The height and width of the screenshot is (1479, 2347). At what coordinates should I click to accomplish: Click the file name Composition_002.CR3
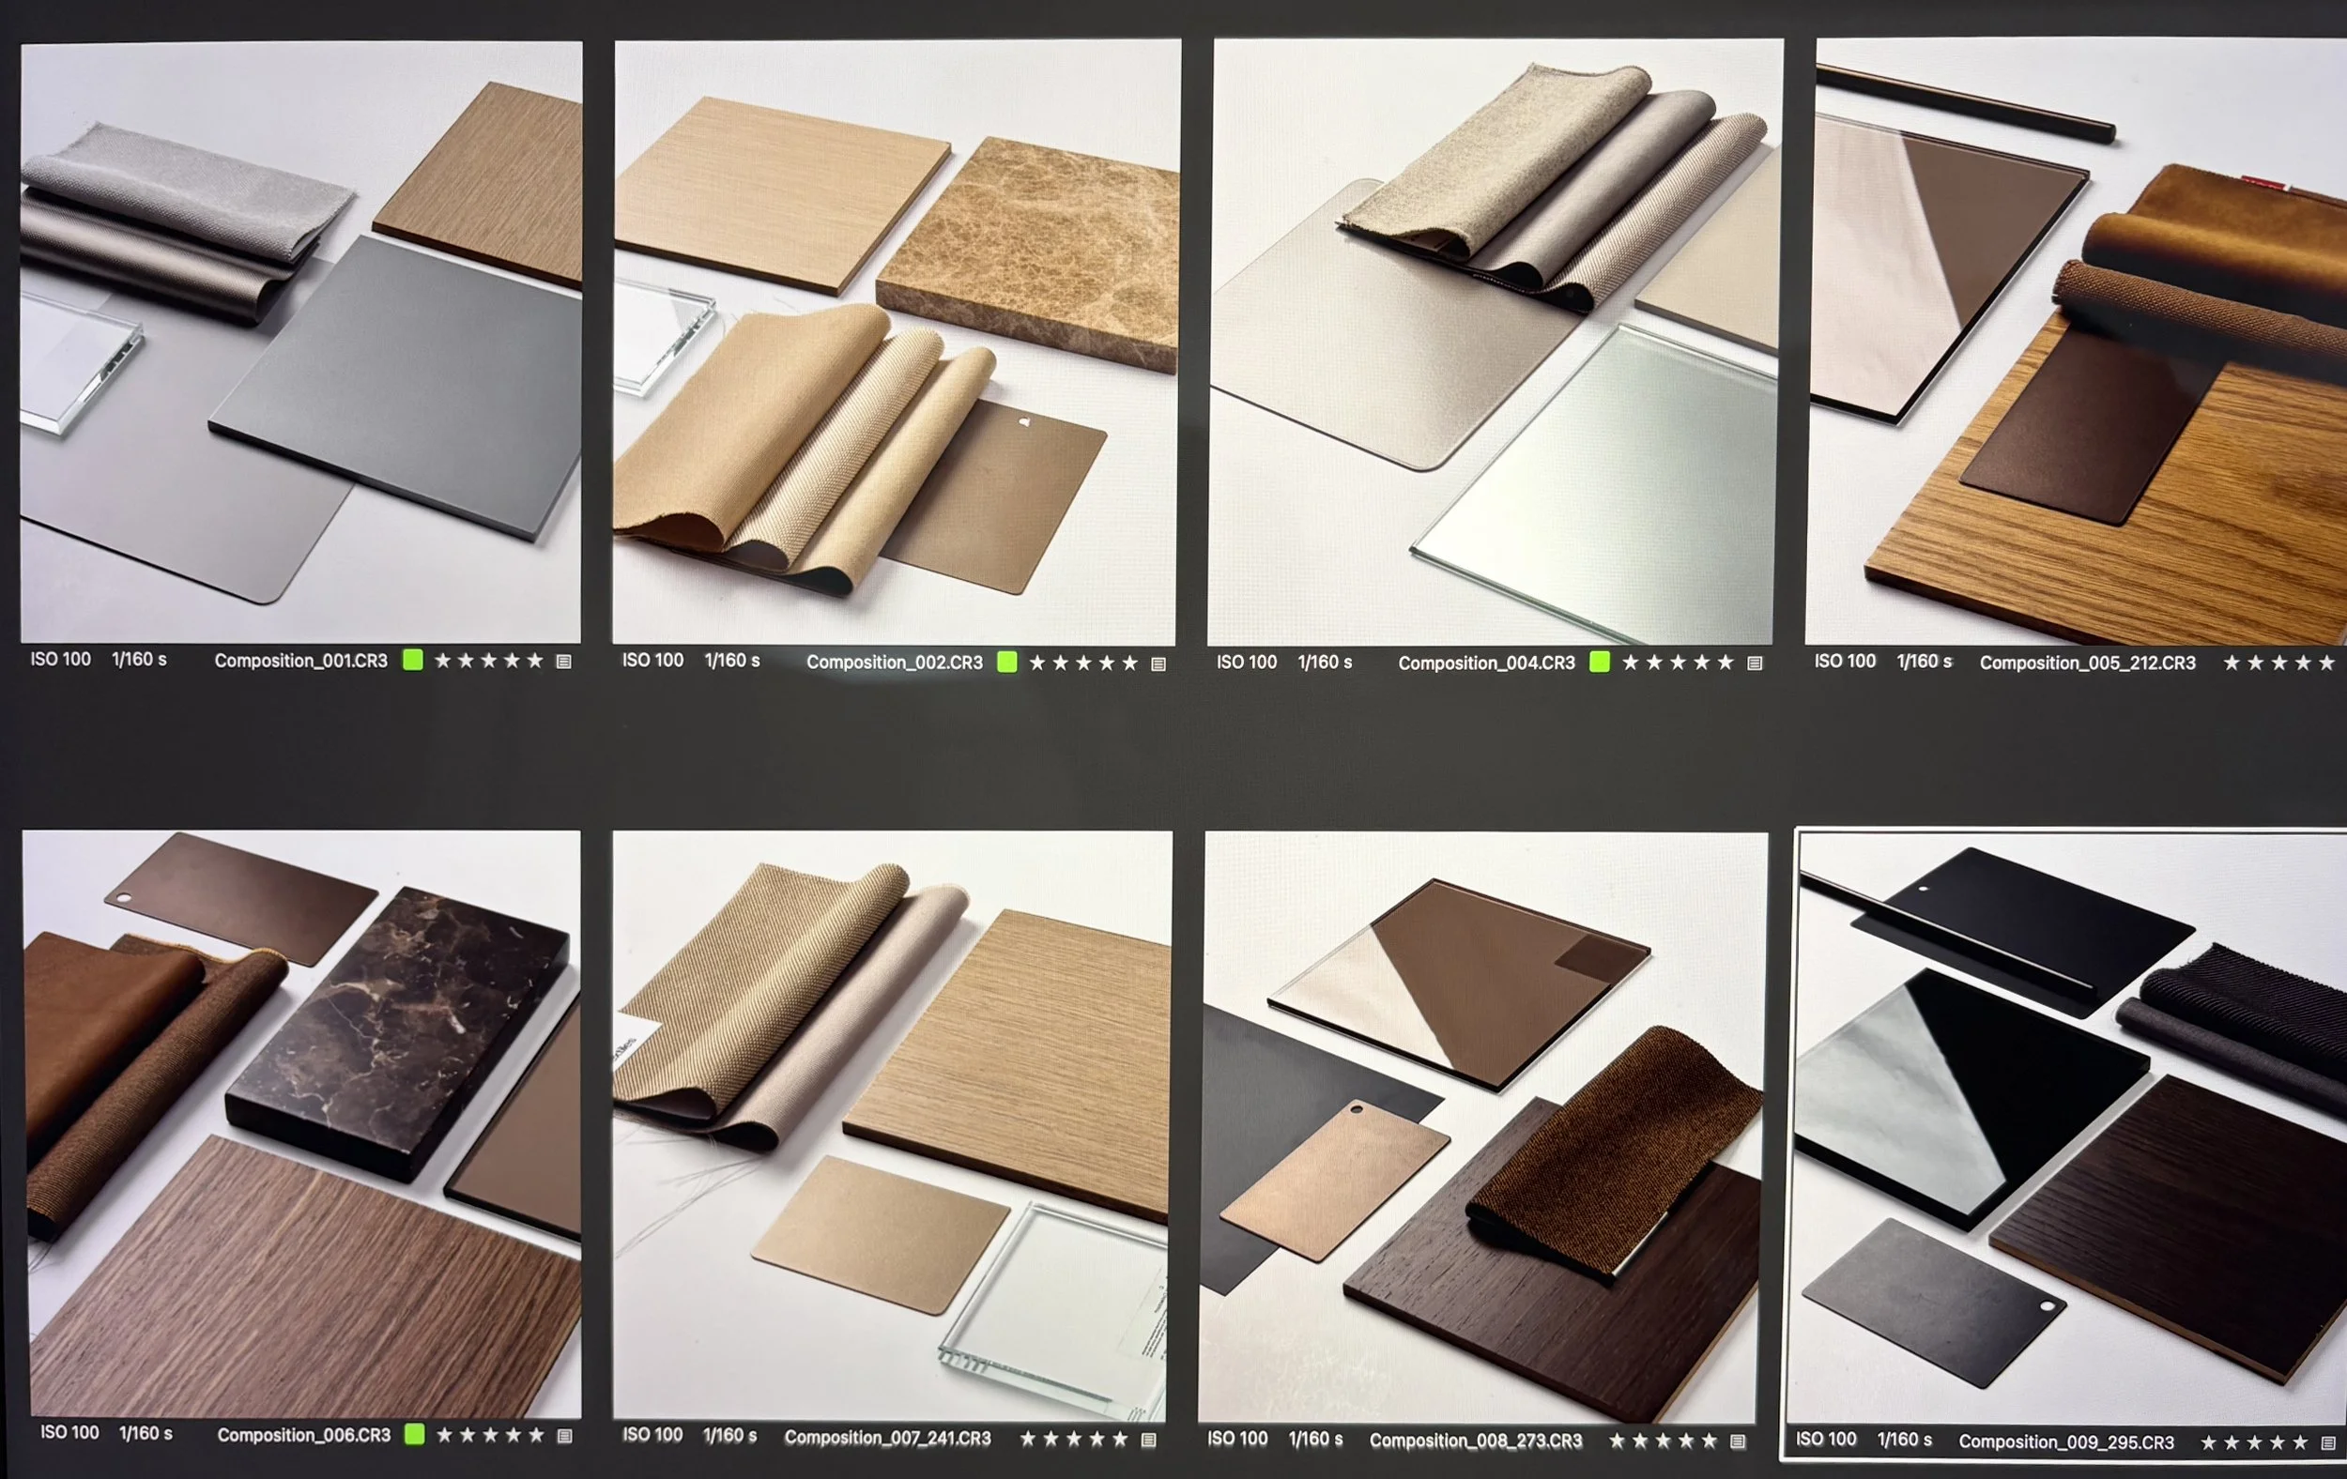click(x=894, y=663)
